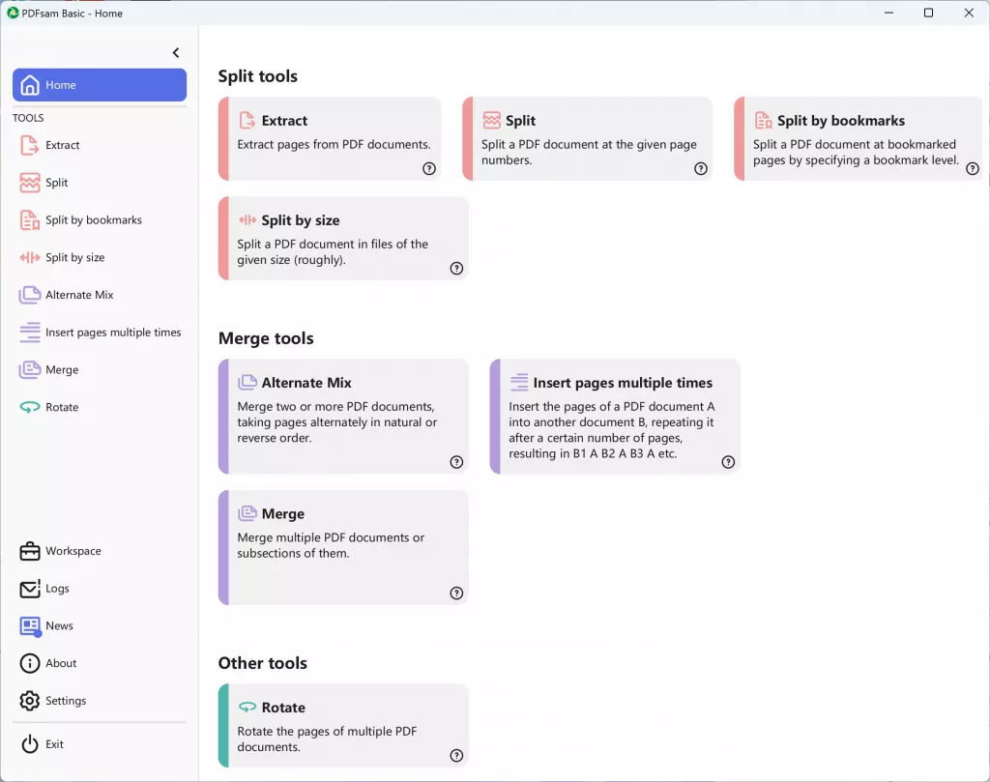Click the Extract card document icon
Viewport: 990px width, 782px height.
tap(247, 120)
